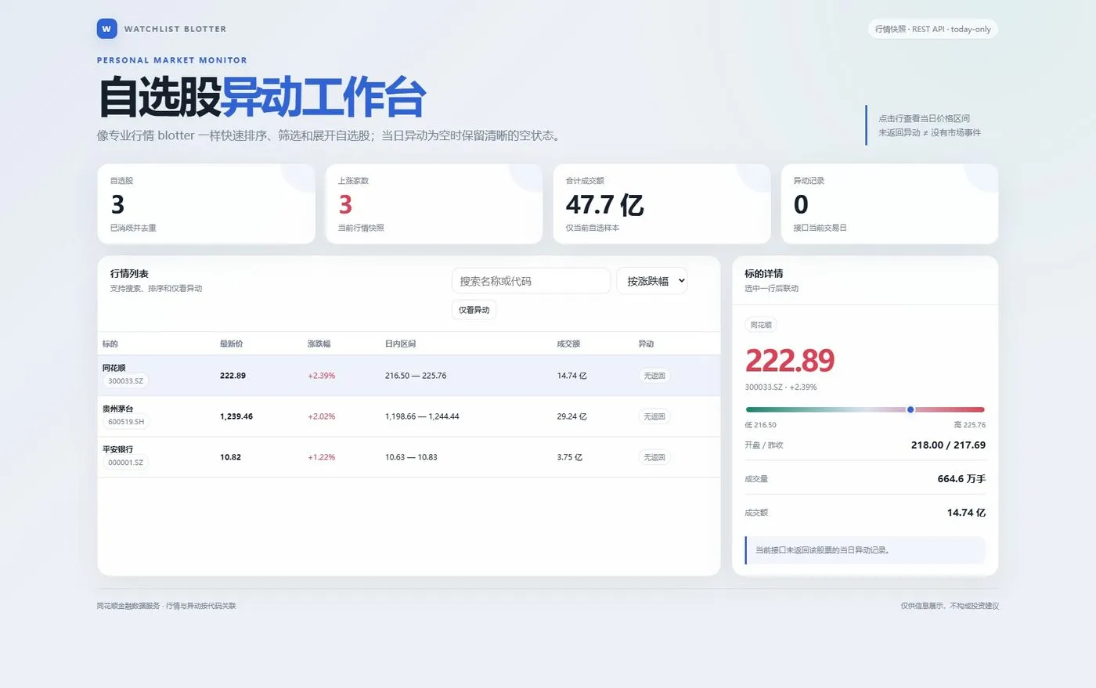Click the +2.02% change value
This screenshot has width=1096, height=688.
(322, 416)
